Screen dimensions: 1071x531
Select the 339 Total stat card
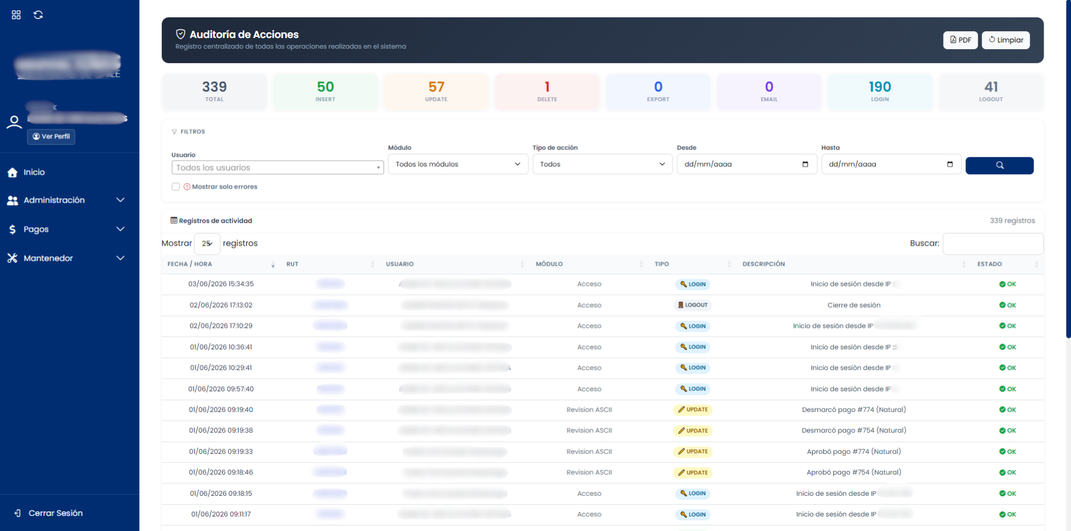[214, 92]
